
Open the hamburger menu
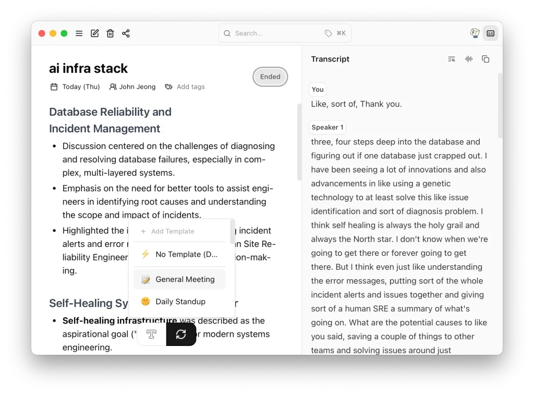coord(79,33)
